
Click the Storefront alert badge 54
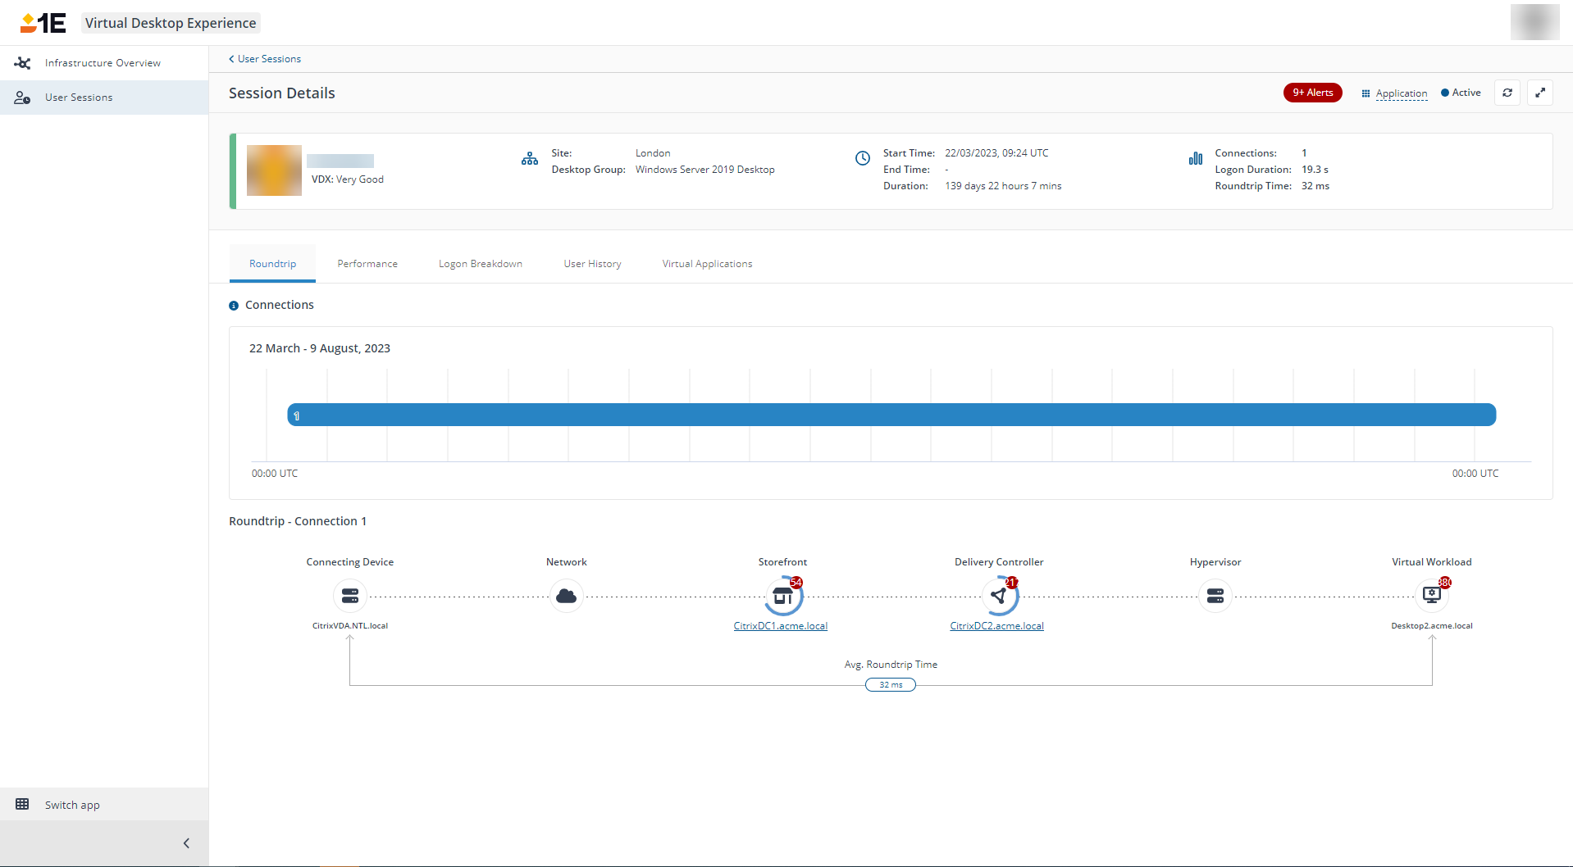pyautogui.click(x=796, y=583)
